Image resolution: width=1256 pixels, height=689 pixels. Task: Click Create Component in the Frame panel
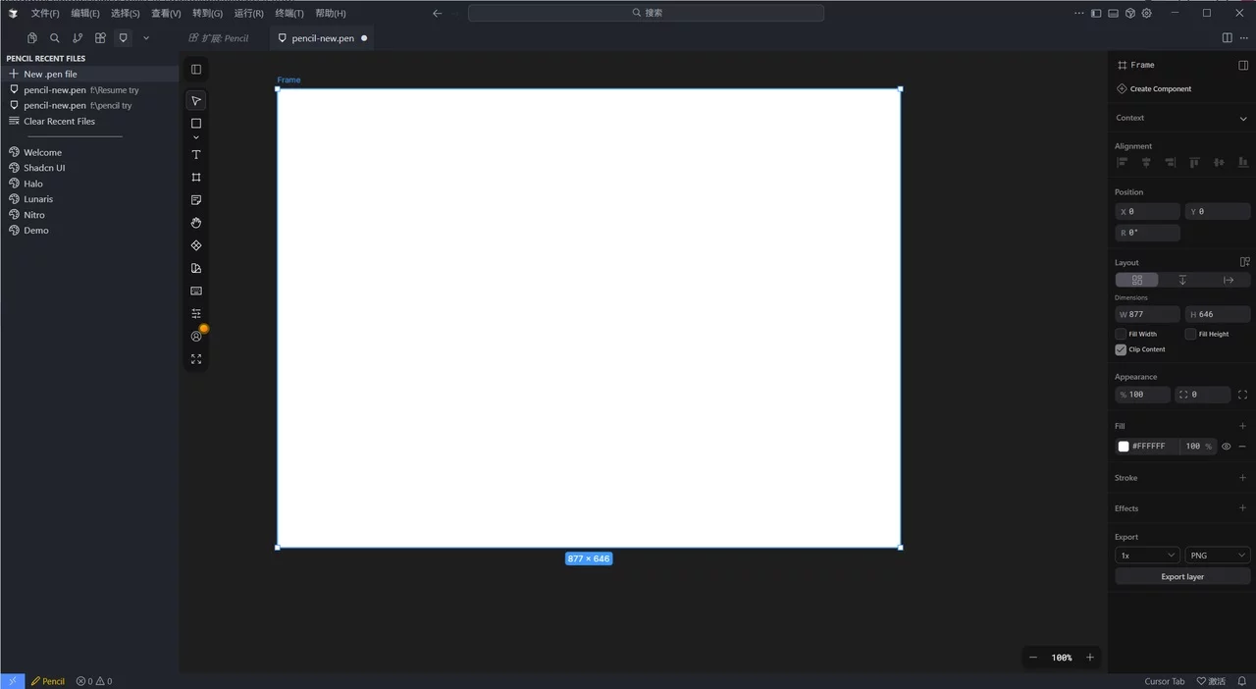click(1159, 88)
